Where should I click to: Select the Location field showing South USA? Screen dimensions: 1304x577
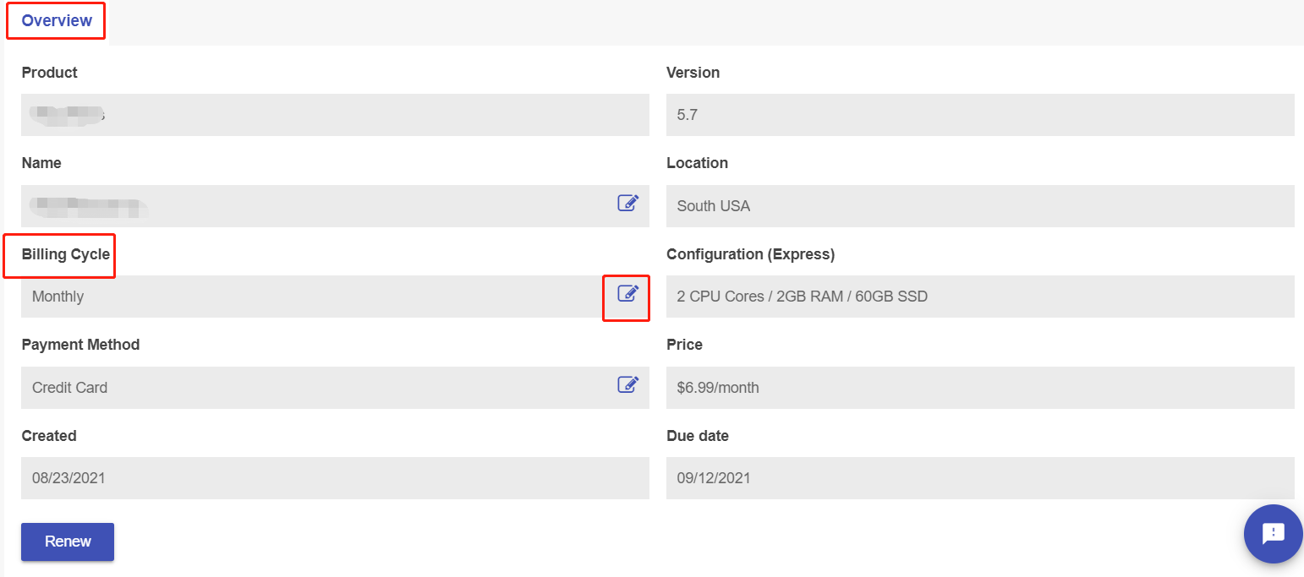980,205
